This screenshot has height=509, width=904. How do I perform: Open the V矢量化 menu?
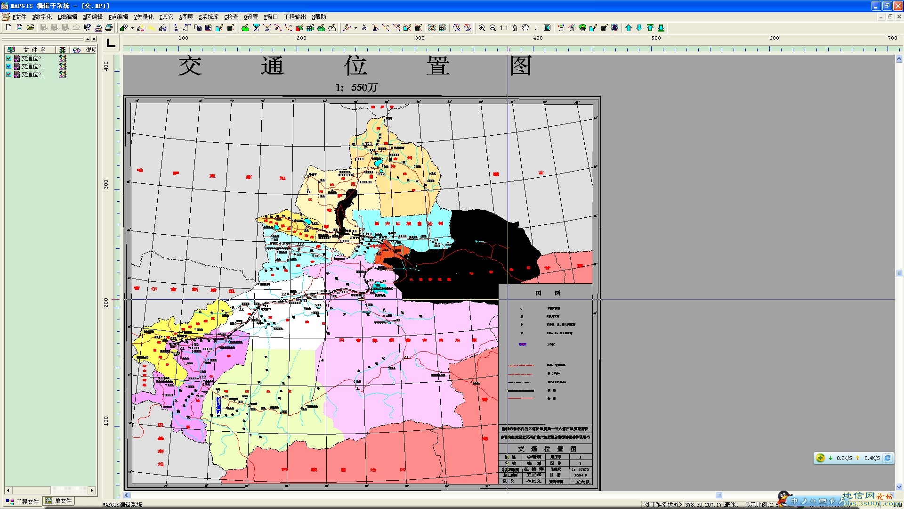click(144, 16)
